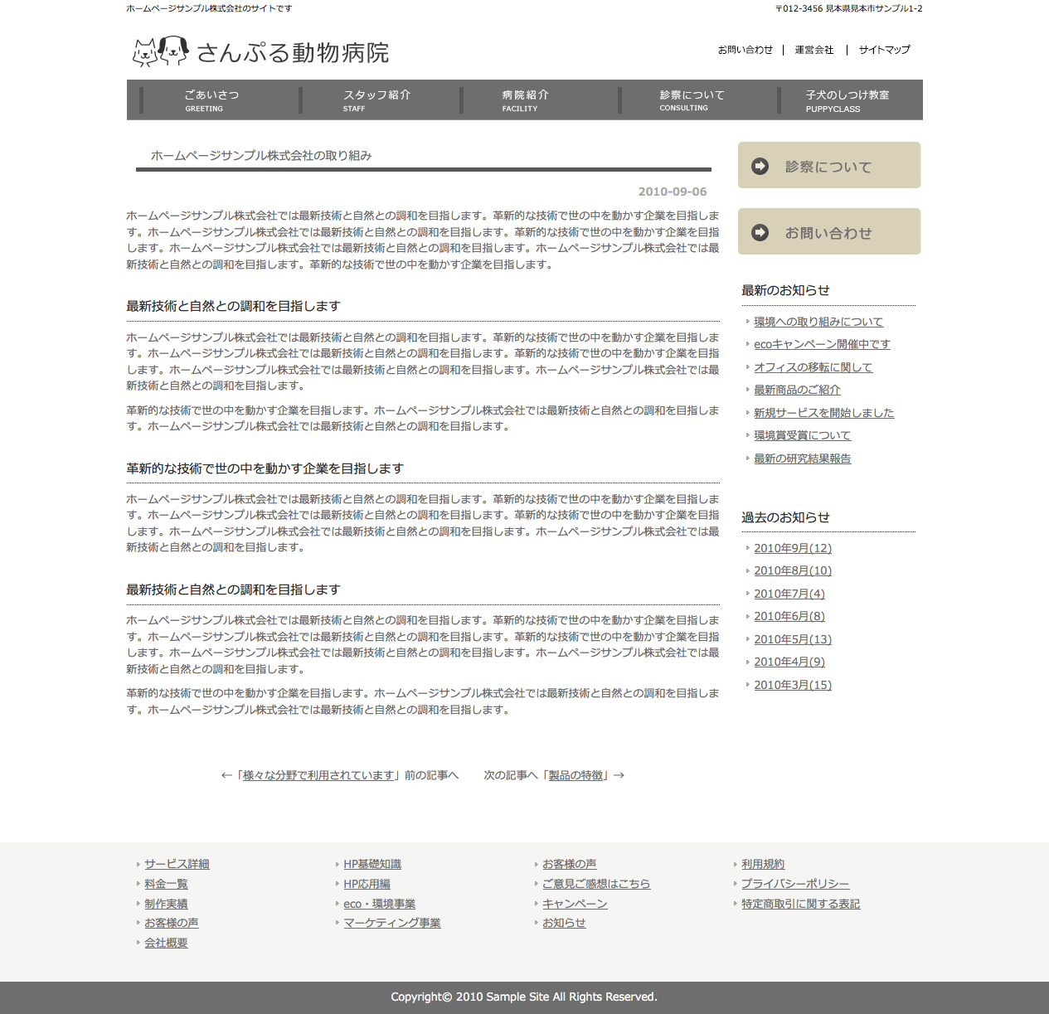
Task: View the 2010年3月(15) archive
Action: [x=792, y=685]
